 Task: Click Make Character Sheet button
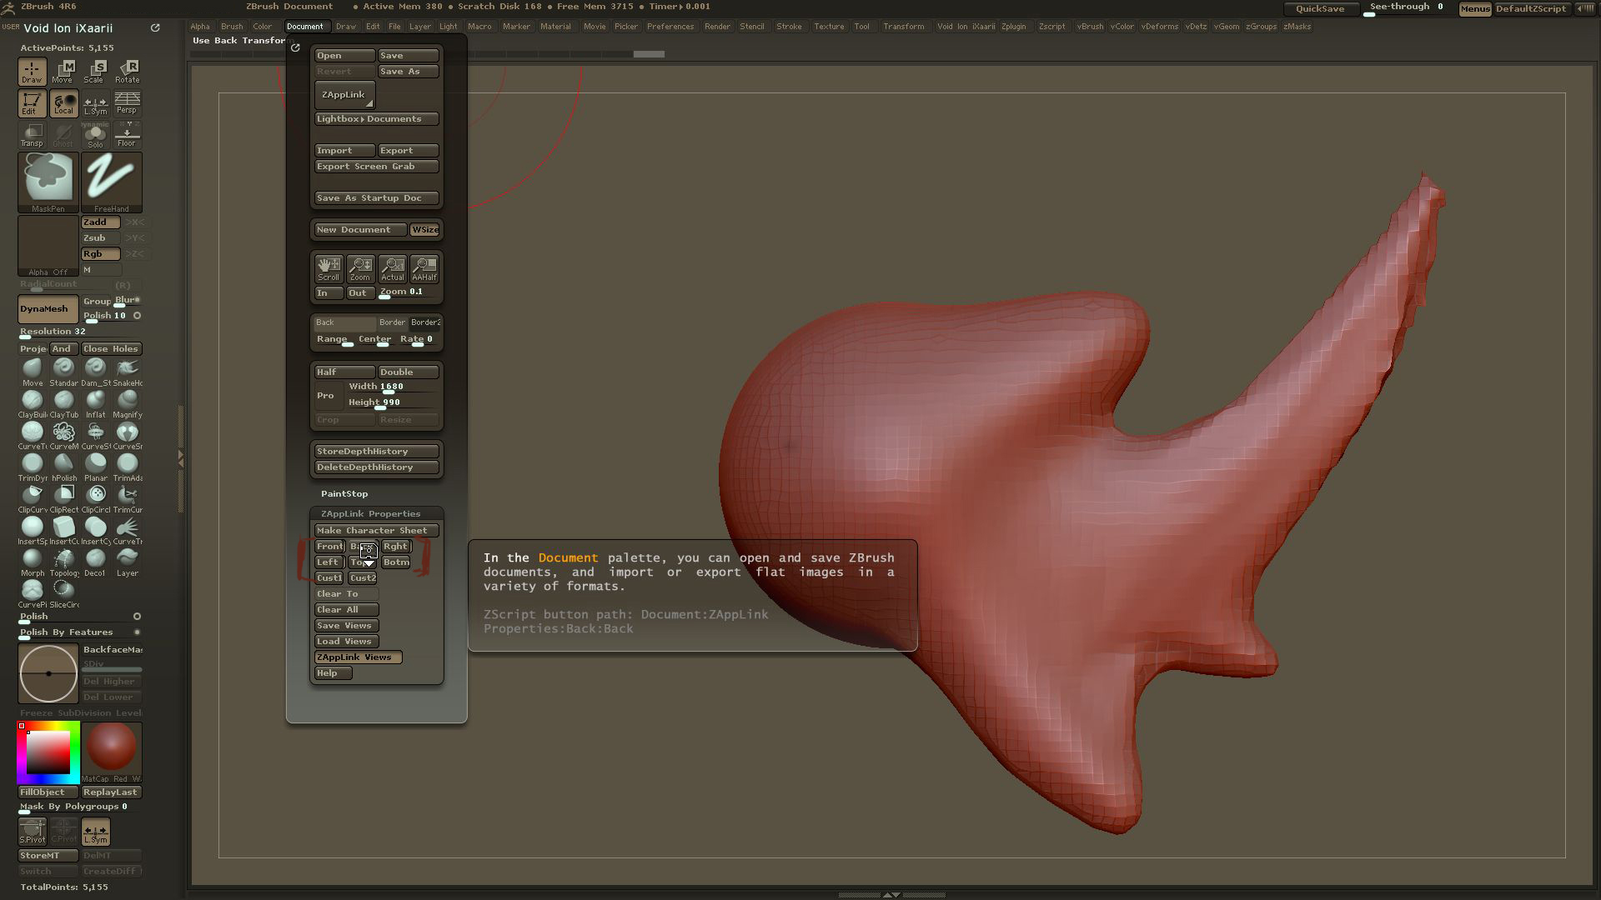pos(377,531)
